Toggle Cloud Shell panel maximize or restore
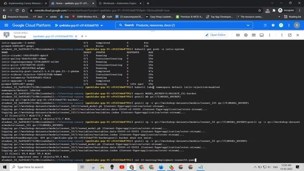The width and height of the screenshot is (304, 171). [x=282, y=35]
